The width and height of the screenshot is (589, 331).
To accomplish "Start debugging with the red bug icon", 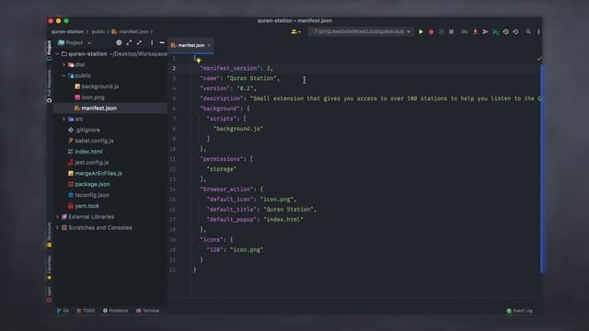I will [x=431, y=32].
